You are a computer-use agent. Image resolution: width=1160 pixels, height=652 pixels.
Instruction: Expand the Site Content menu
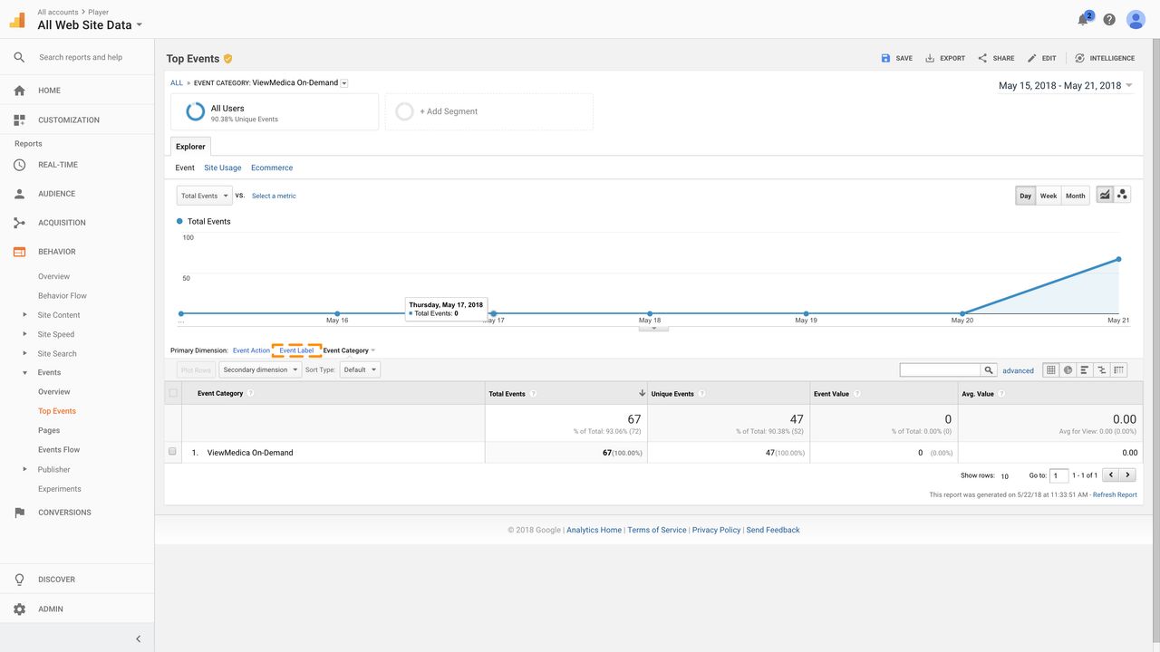pyautogui.click(x=24, y=315)
